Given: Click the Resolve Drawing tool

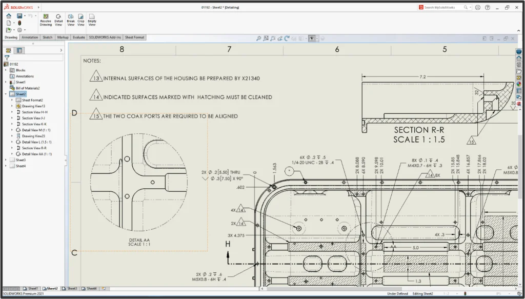Looking at the screenshot, I should tap(46, 20).
